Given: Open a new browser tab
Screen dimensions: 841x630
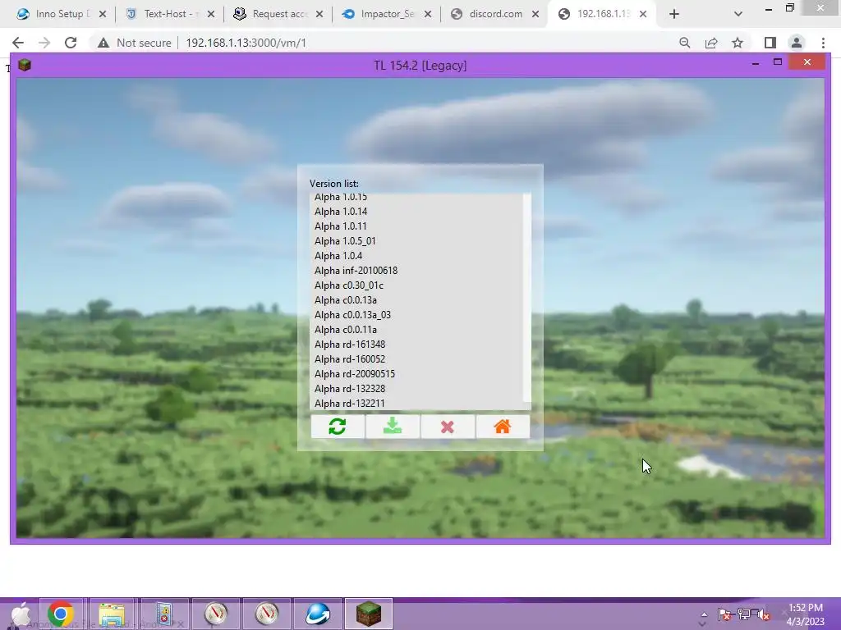Looking at the screenshot, I should [x=674, y=15].
